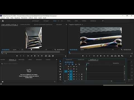
Task: Open Program monitor zoom level dropdown
Action: click(x=84, y=50)
